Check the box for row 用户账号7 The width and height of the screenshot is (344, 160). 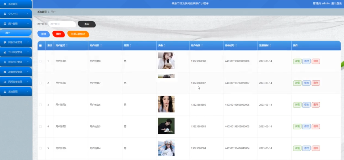(x=40, y=83)
